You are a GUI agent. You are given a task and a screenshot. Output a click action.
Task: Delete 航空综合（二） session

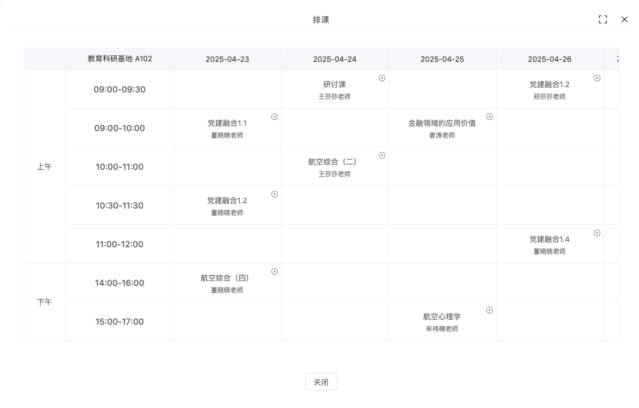tap(382, 155)
